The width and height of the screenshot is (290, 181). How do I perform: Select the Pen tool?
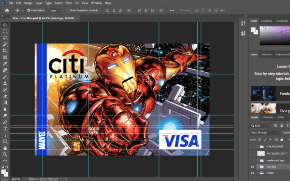point(5,122)
